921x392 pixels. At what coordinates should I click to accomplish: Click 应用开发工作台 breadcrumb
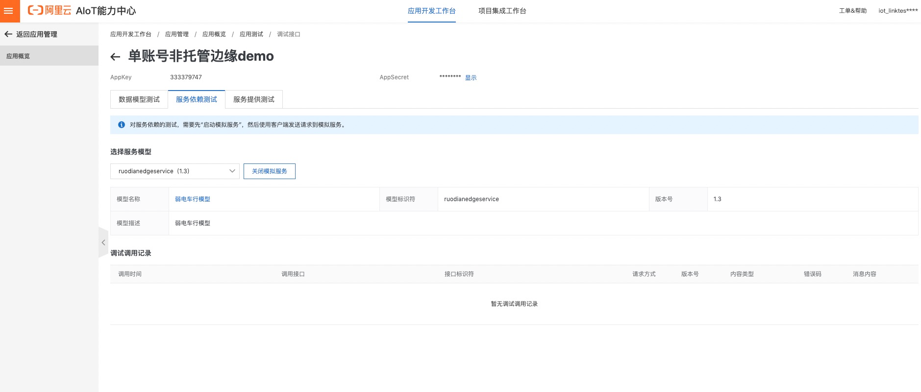[131, 34]
